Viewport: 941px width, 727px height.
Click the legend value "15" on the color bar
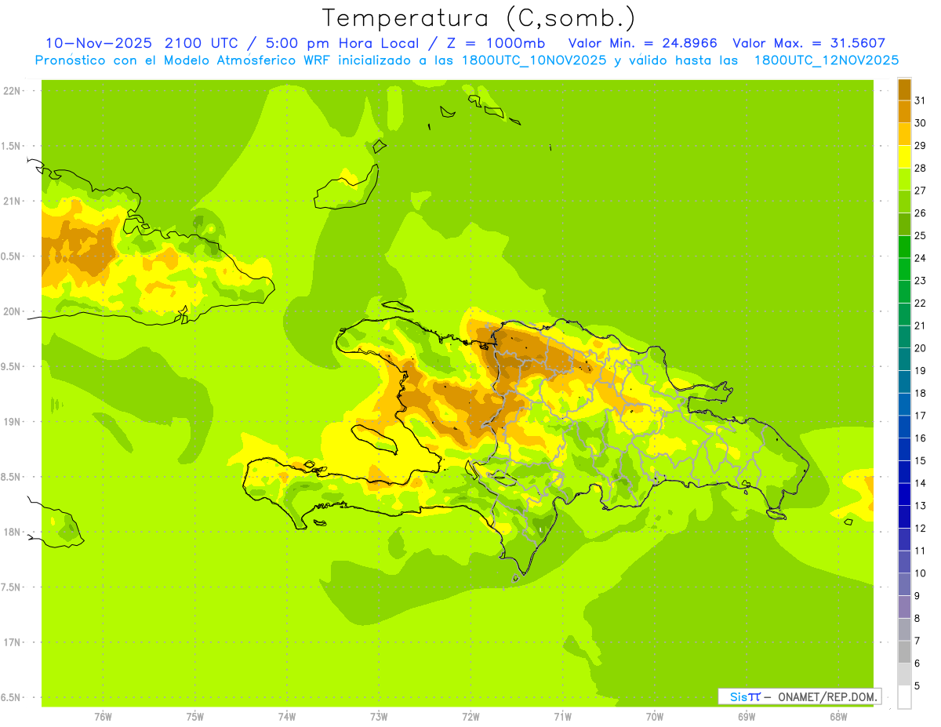(x=920, y=460)
